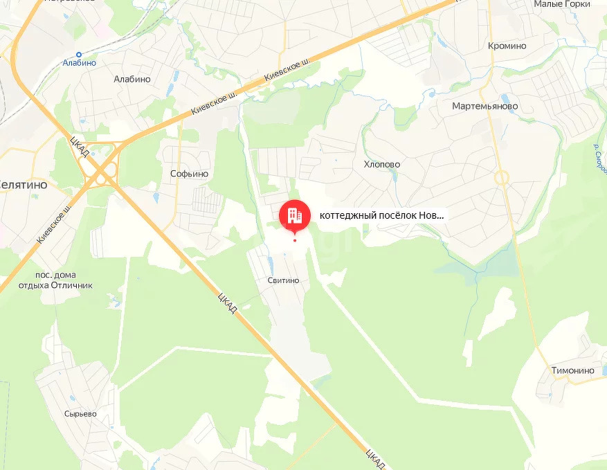Click the Селятино town label
The width and height of the screenshot is (607, 470).
(24, 185)
